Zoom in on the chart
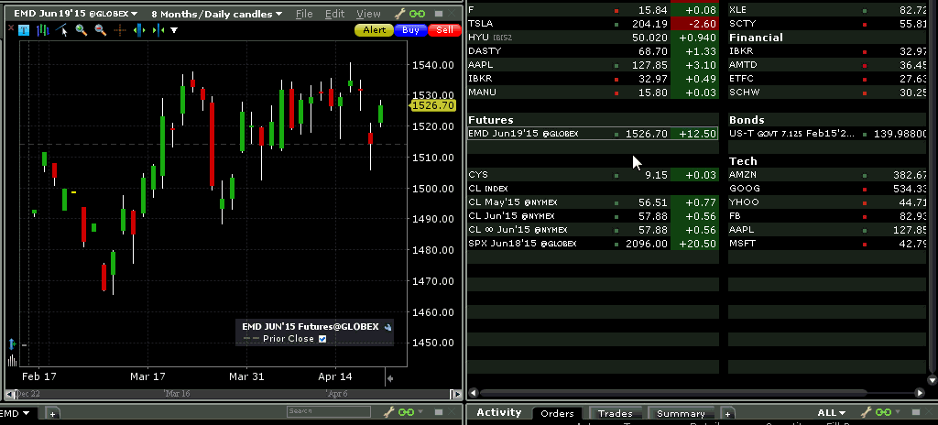The height and width of the screenshot is (425, 938). tap(82, 30)
